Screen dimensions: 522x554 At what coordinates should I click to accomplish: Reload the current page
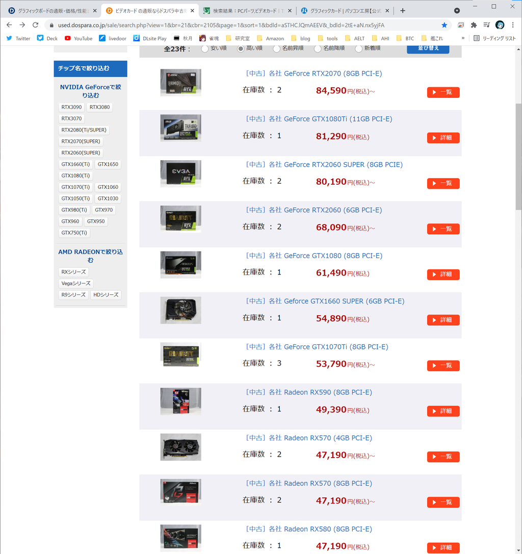[35, 24]
